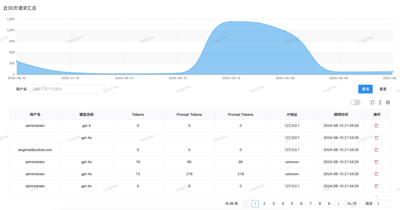Go to next page arrow
The image size is (400, 210).
click(x=338, y=204)
